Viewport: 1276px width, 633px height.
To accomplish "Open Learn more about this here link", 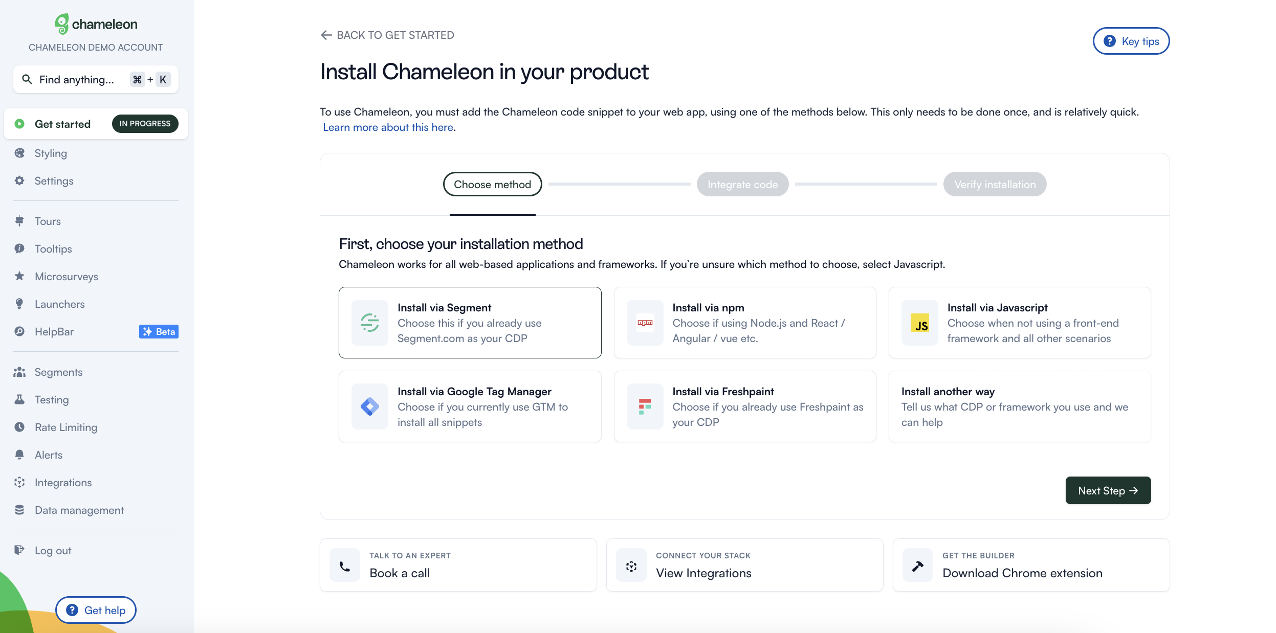I will (x=388, y=127).
